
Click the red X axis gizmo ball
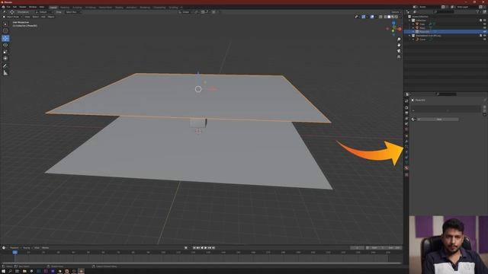[x=400, y=29]
